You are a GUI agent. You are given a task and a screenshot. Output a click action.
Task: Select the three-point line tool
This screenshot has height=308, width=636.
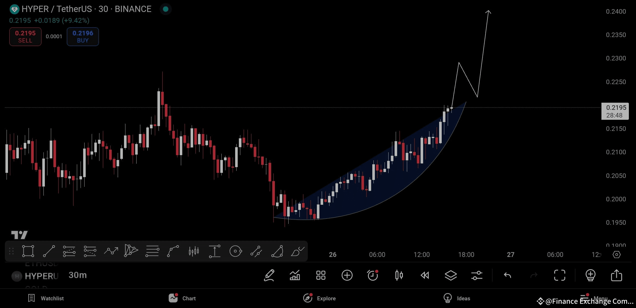click(256, 251)
